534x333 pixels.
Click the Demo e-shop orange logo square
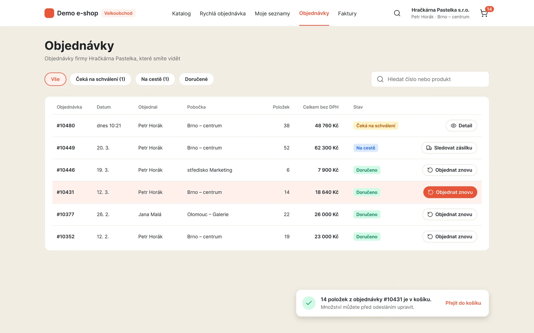pos(49,13)
